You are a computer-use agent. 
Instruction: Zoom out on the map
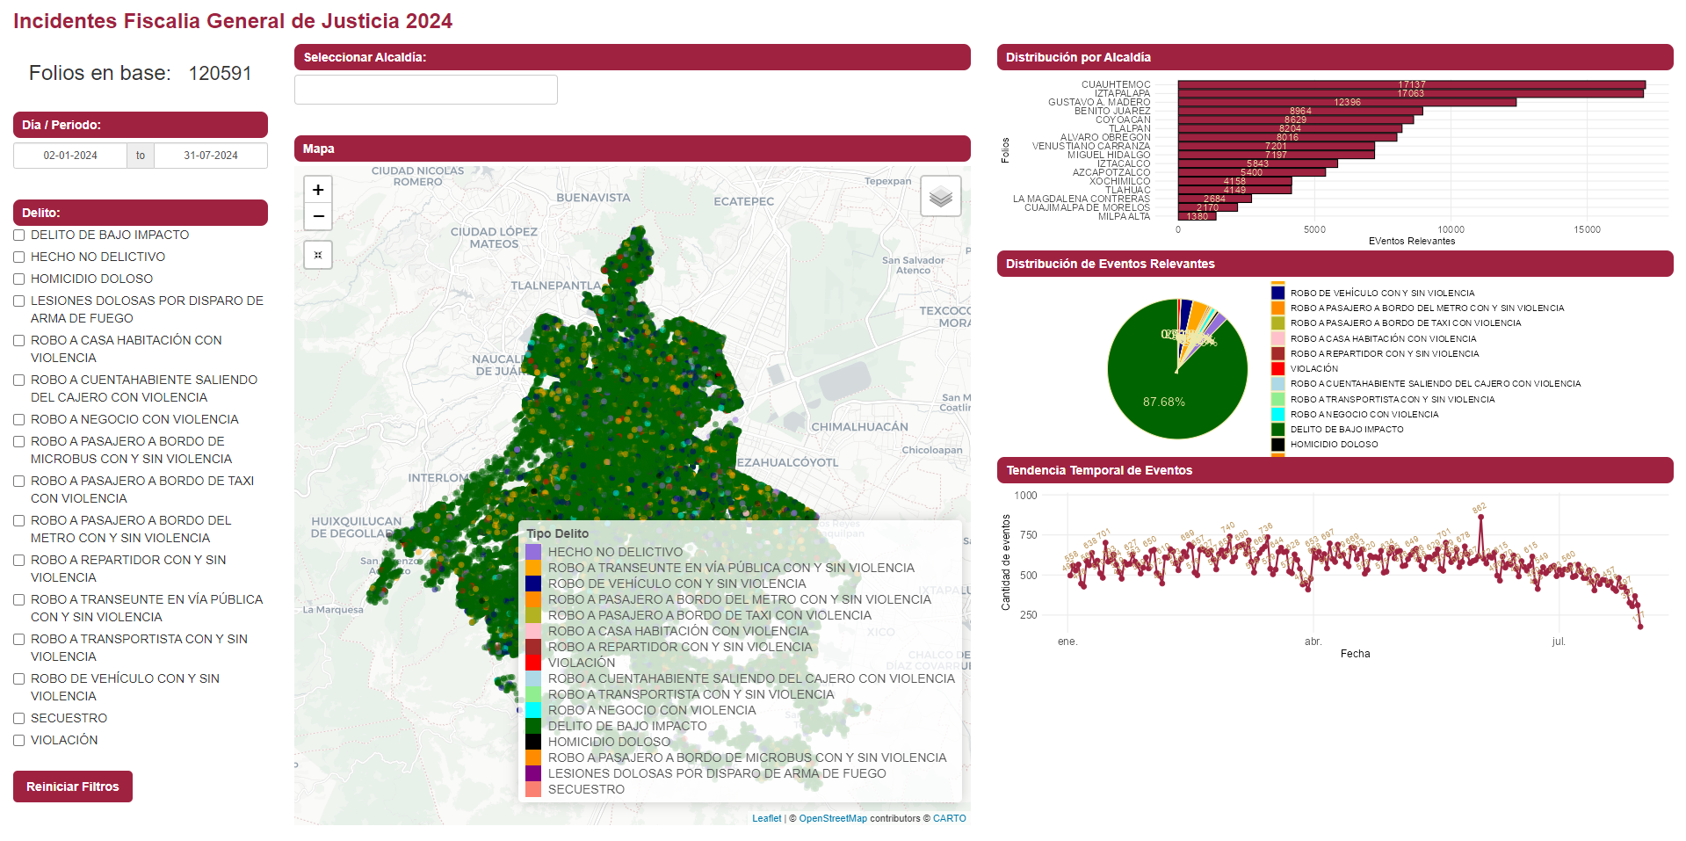point(318,216)
